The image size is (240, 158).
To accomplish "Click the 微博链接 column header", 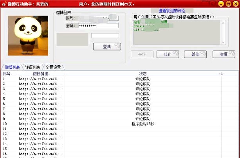I will (x=41, y=74).
